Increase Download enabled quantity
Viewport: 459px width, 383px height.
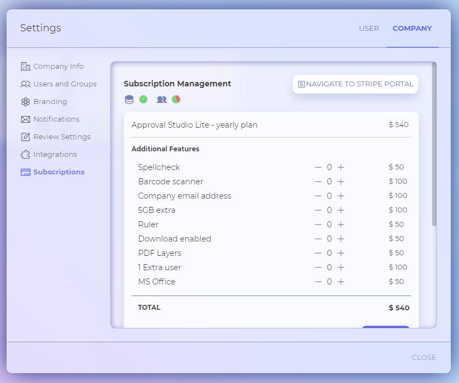pyautogui.click(x=341, y=239)
